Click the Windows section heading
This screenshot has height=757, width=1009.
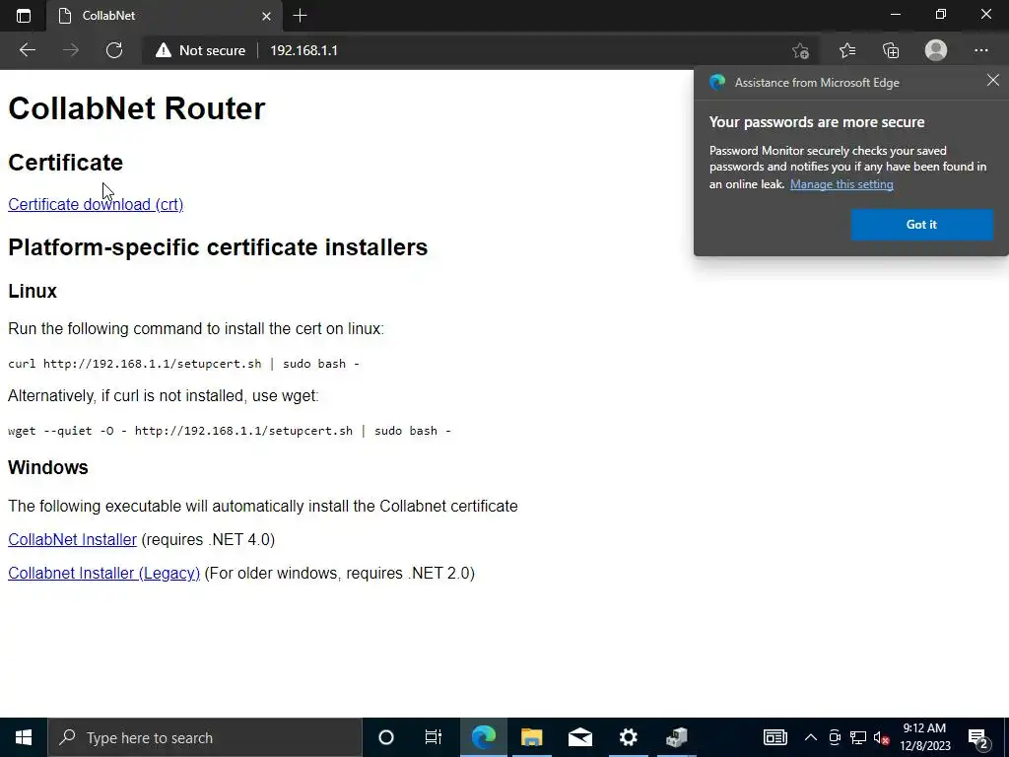click(47, 467)
